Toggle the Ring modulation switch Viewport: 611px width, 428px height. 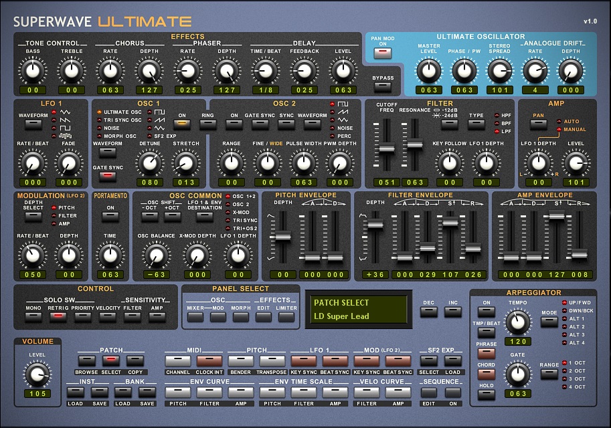tap(207, 124)
